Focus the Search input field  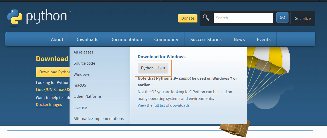pos(243,18)
